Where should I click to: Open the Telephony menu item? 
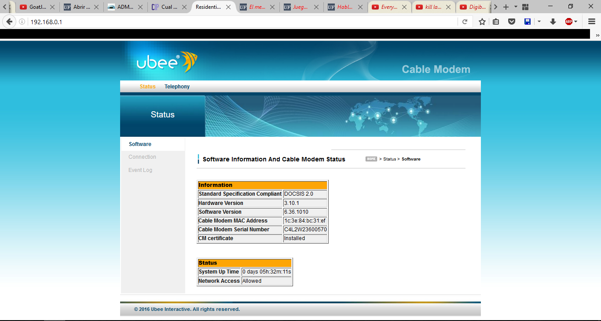[x=177, y=87]
